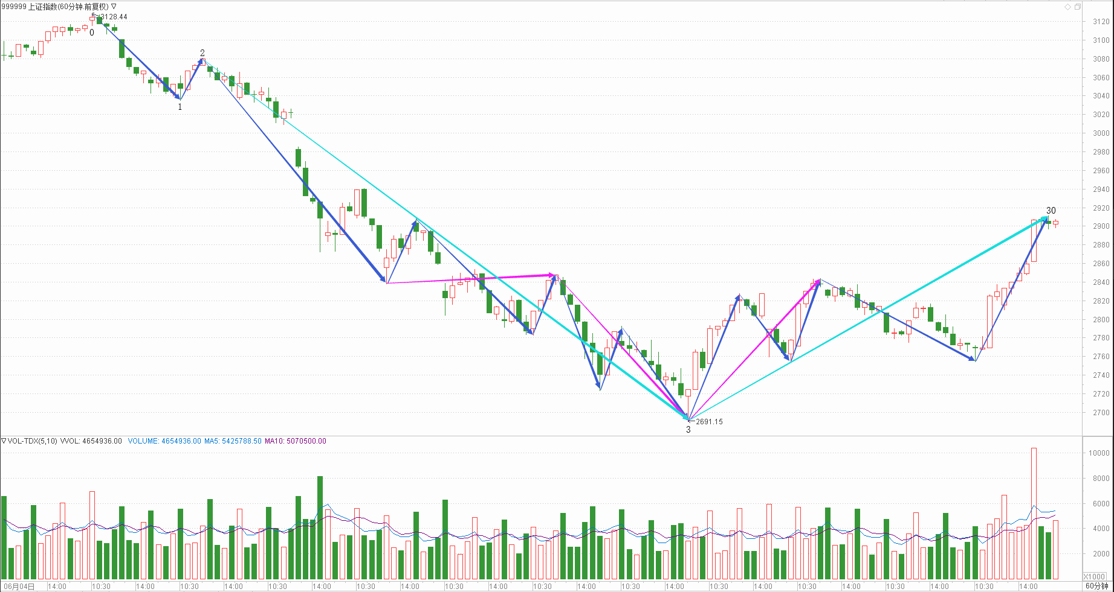Select the MA10 value in volume header

coord(295,441)
